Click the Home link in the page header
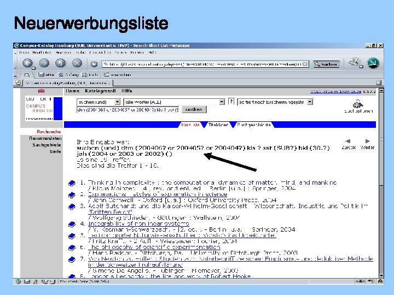 pos(73,91)
